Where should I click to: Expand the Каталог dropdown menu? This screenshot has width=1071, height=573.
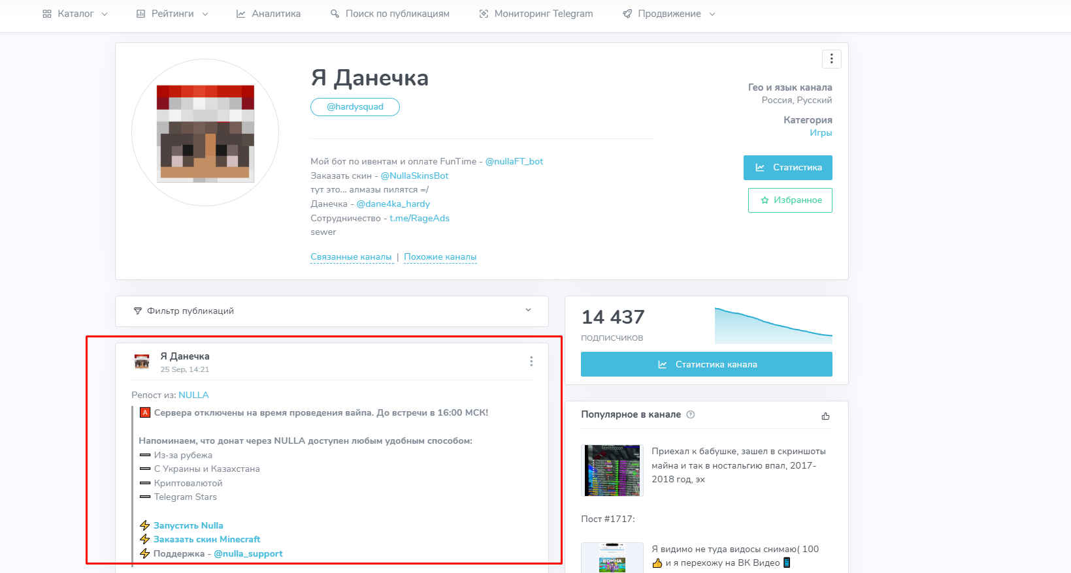74,14
